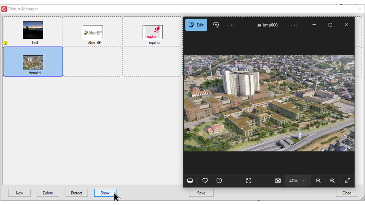Click the full screen arrow icon
Screen dimensions: 365x205
pyautogui.click(x=348, y=181)
